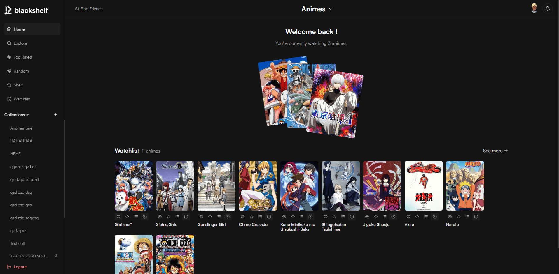This screenshot has width=559, height=274.
Task: Open Explore in the sidebar
Action: tap(32, 43)
